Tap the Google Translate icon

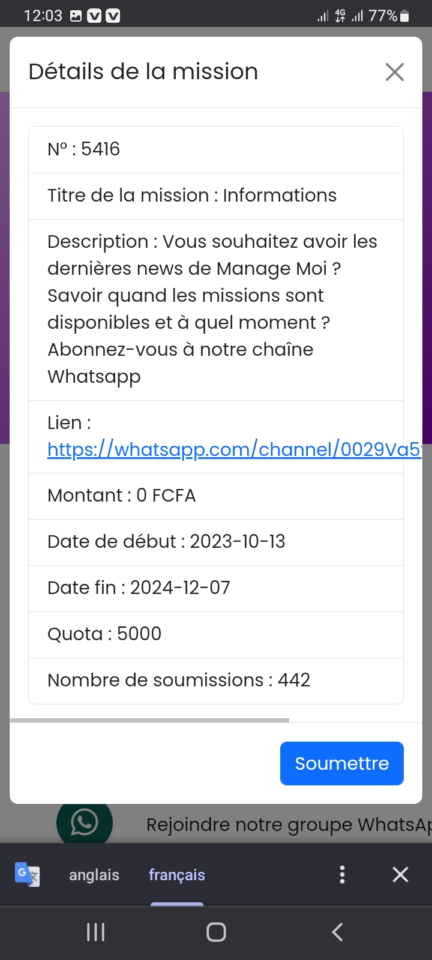point(27,874)
